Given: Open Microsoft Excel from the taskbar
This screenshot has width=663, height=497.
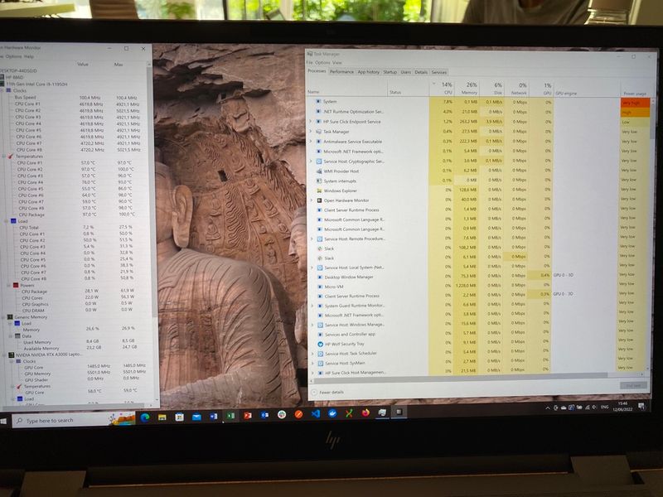Looking at the screenshot, I should pyautogui.click(x=231, y=417).
